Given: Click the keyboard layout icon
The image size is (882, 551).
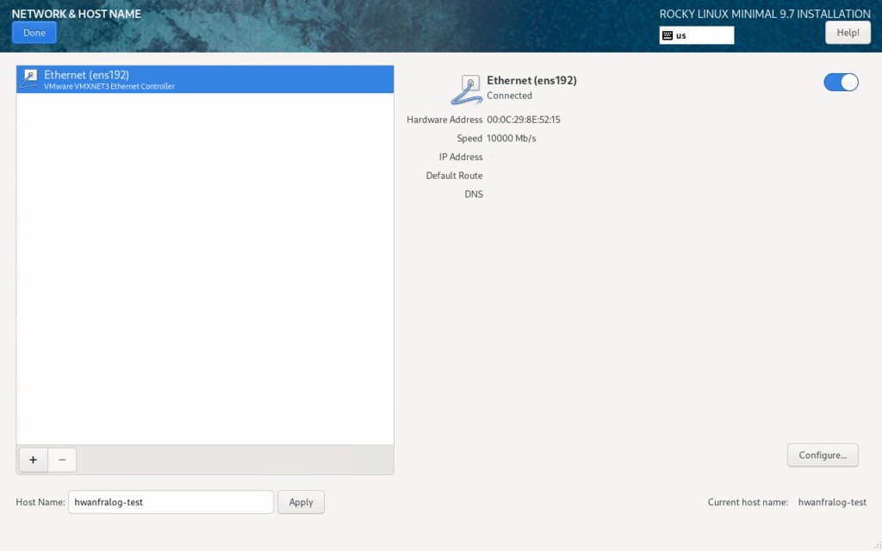Looking at the screenshot, I should (668, 35).
